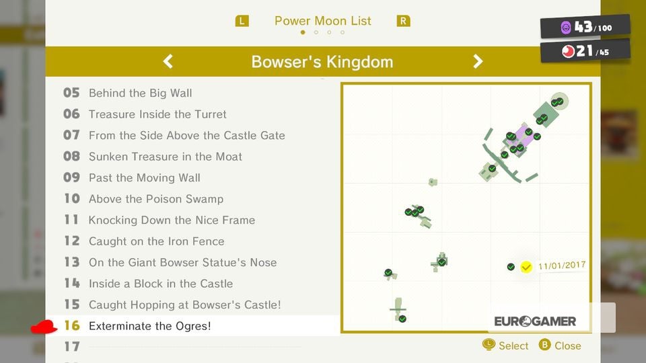Click the Select stick icon
The image size is (646, 363).
tap(489, 345)
